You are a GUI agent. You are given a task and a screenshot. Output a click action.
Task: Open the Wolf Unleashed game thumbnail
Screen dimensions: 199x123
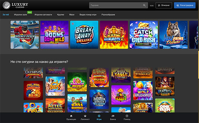pyautogui.click(x=143, y=91)
